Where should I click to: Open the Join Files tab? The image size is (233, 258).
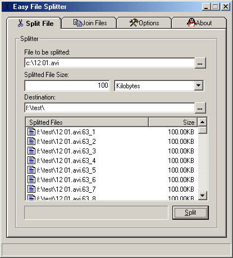[x=89, y=23]
